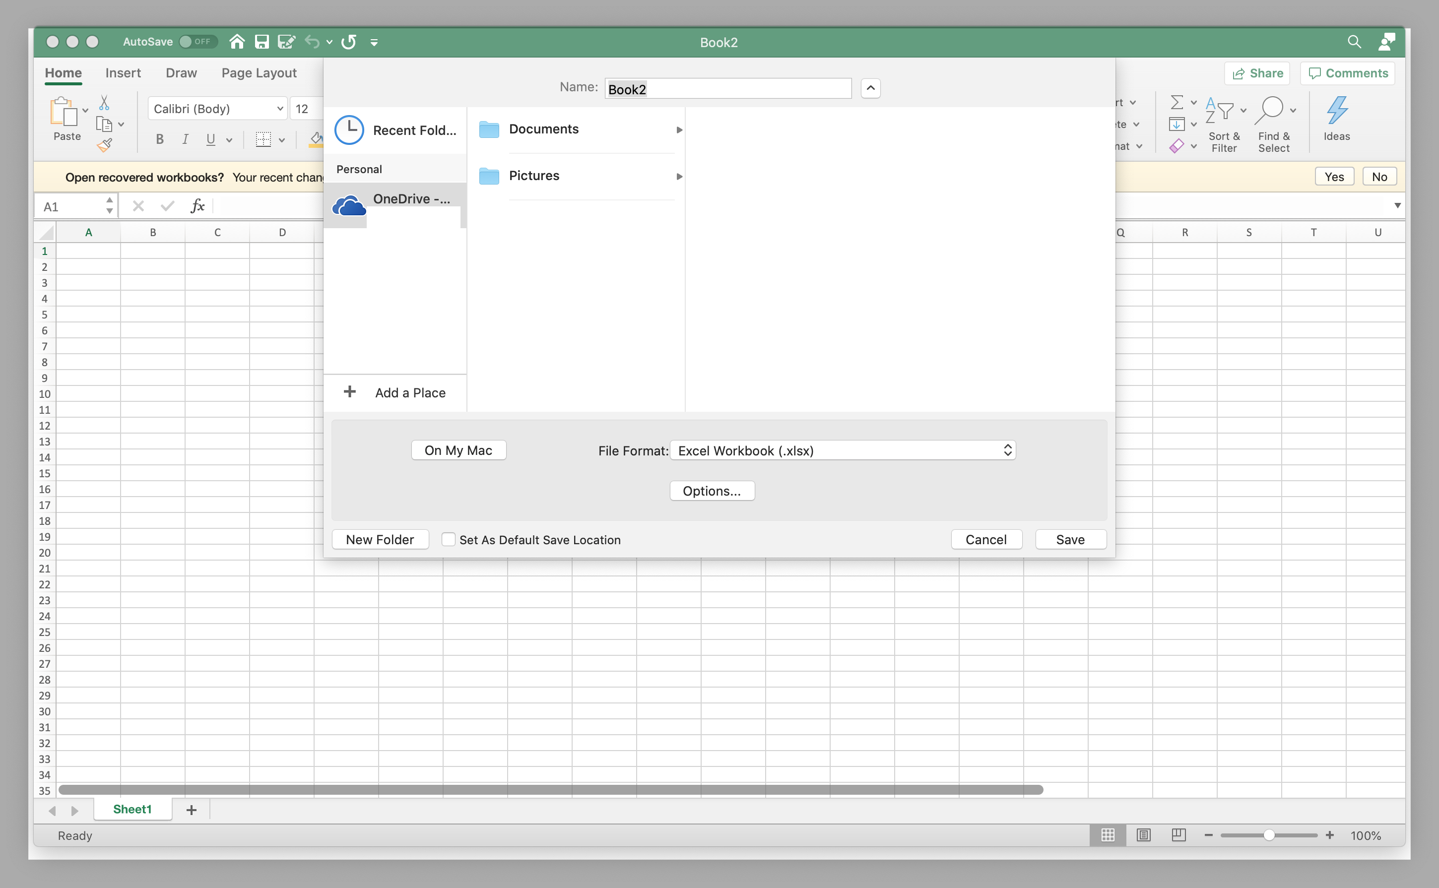1439x888 pixels.
Task: Click the zoom slider handle
Action: pyautogui.click(x=1269, y=834)
